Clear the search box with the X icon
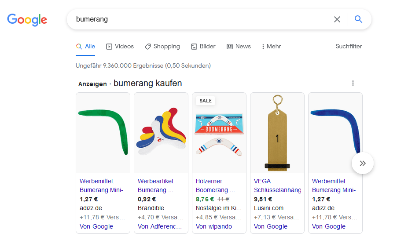The height and width of the screenshot is (240, 397). point(337,19)
